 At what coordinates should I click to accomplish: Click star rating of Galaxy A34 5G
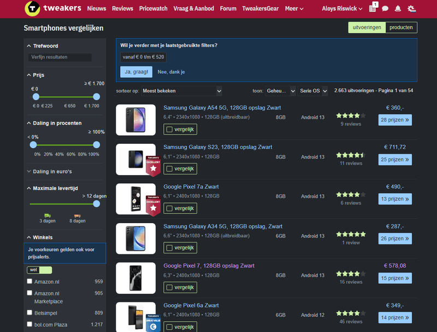click(x=351, y=234)
